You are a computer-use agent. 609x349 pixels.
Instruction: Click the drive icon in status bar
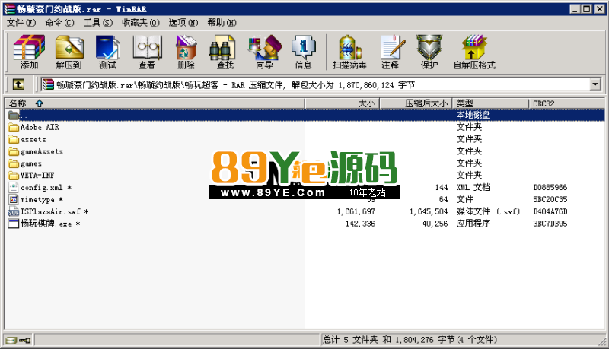11,340
